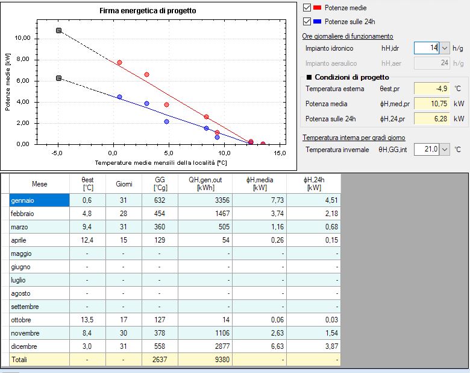
Task: Uncheck the Potenze sulle 24h checkbox
Action: point(307,21)
